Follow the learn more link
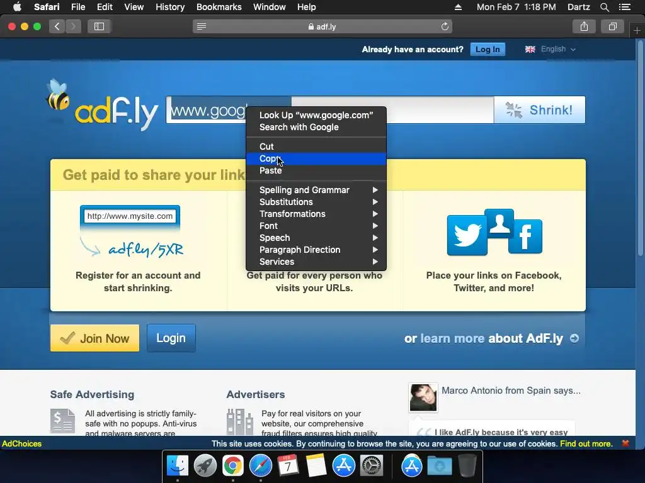Image resolution: width=645 pixels, height=483 pixels. point(452,338)
